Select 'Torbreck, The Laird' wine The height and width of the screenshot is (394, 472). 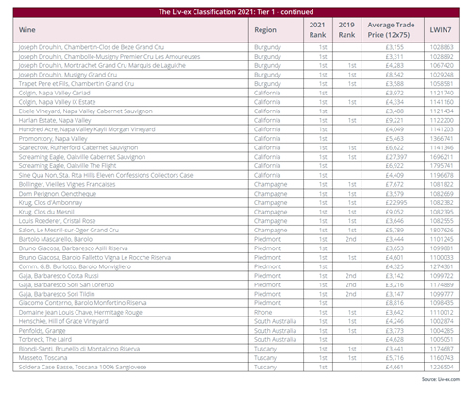pos(45,340)
